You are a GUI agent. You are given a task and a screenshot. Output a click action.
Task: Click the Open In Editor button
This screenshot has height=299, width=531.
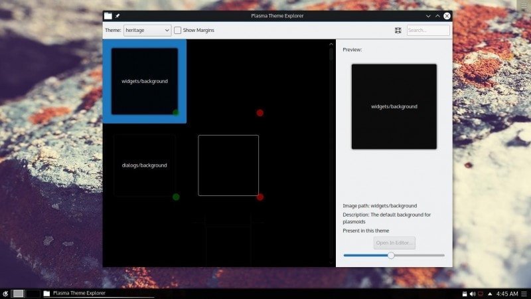(394, 243)
